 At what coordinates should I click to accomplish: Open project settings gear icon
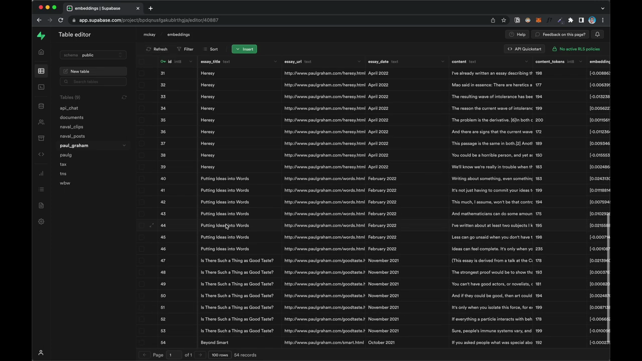(x=41, y=221)
